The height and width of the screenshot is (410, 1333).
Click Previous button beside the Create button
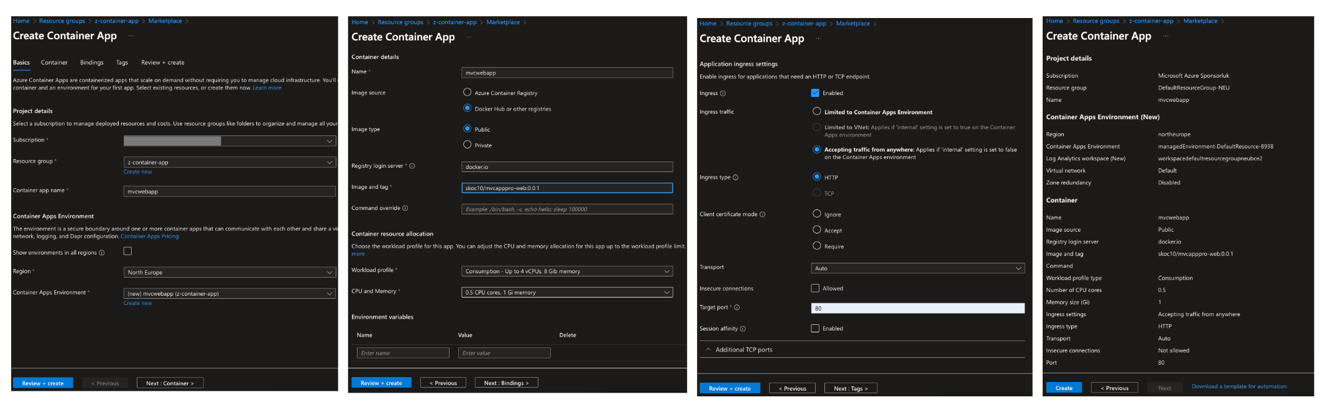point(1115,388)
